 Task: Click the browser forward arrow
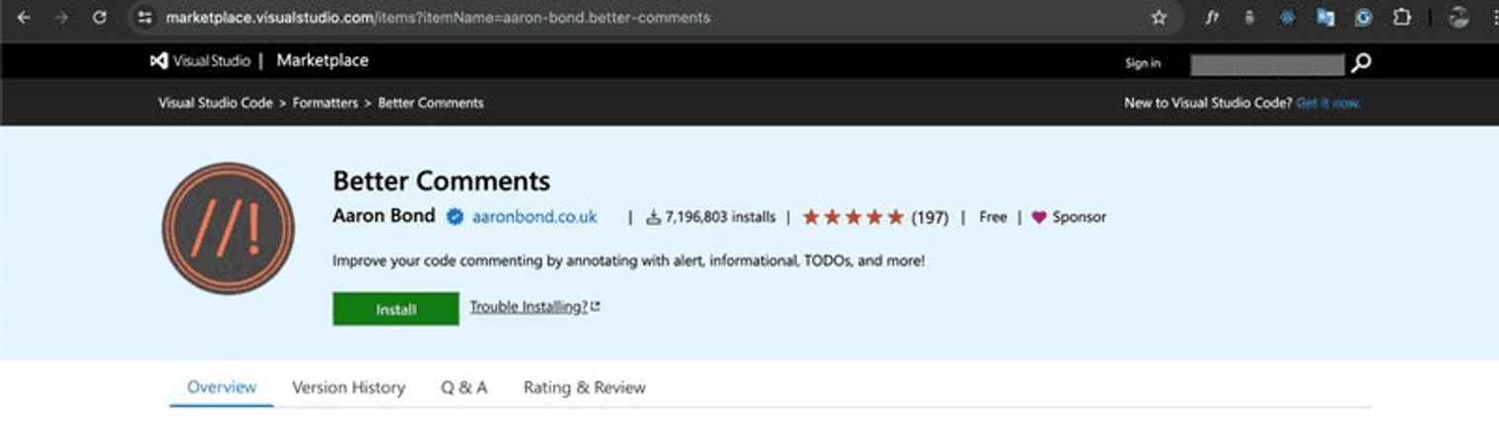click(x=61, y=18)
